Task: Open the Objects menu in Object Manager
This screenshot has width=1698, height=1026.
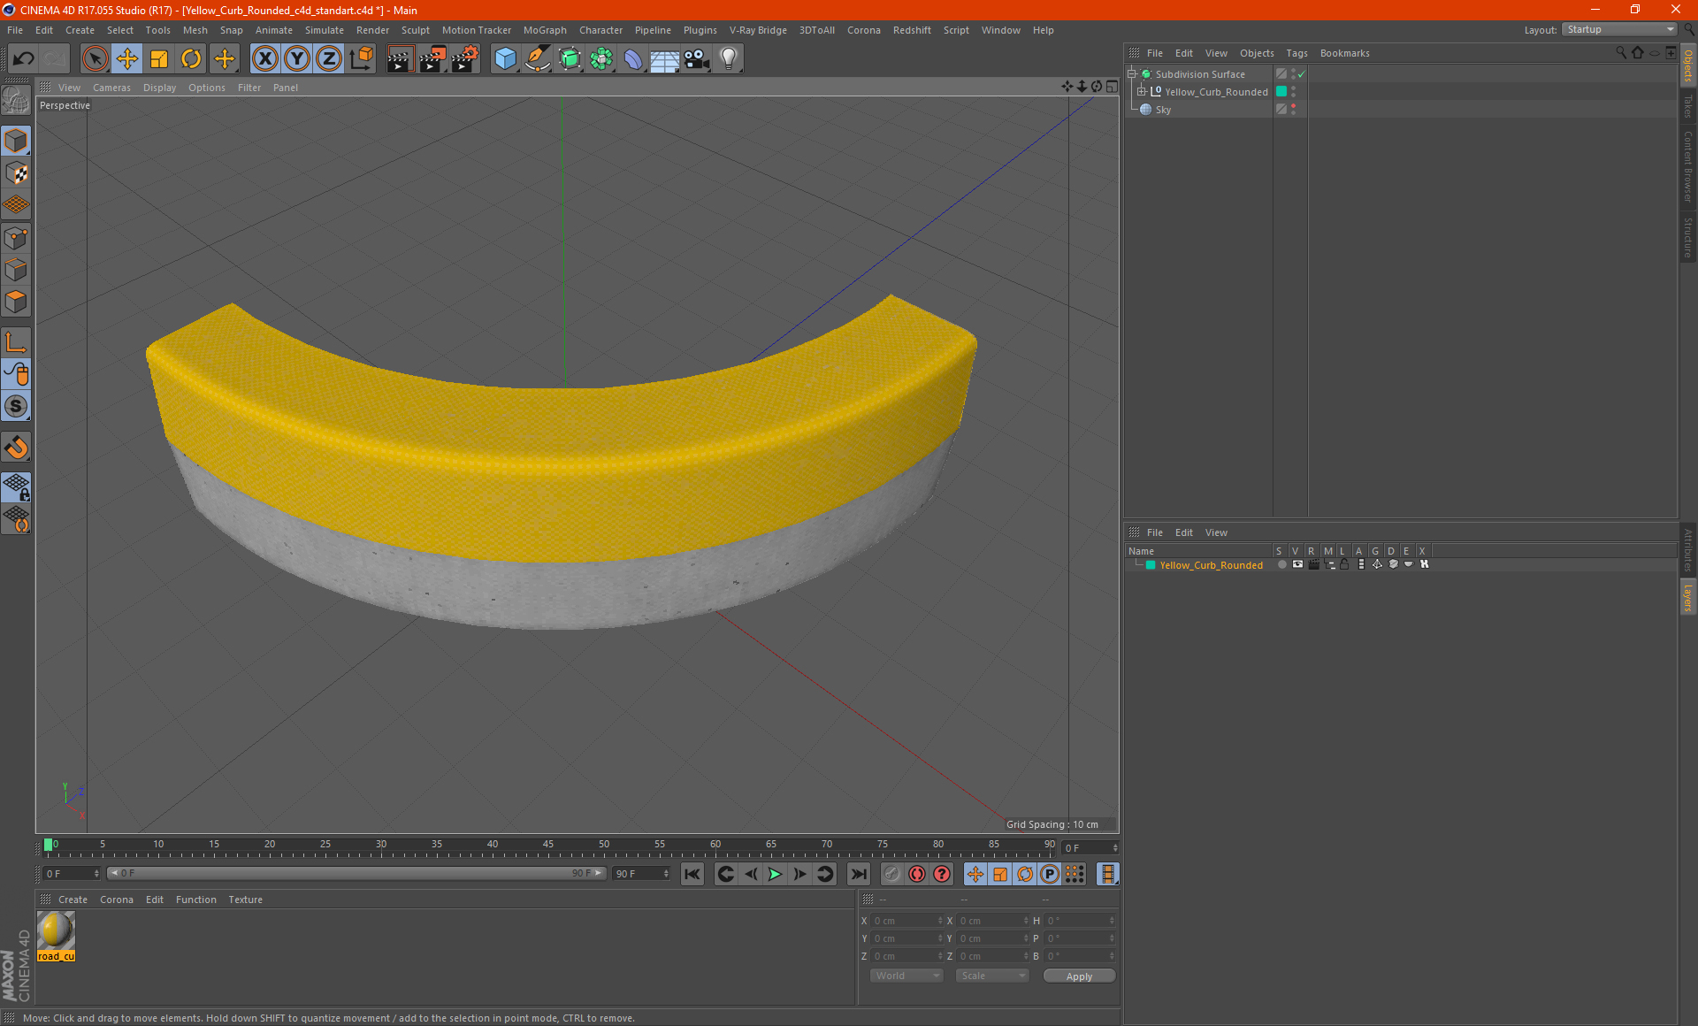Action: 1257,53
